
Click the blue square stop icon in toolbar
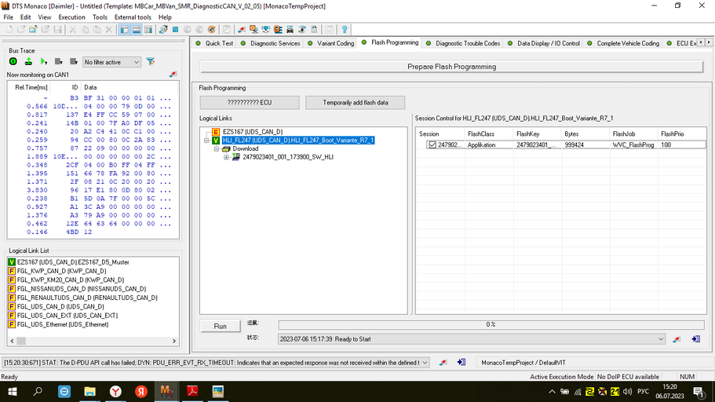point(175,30)
